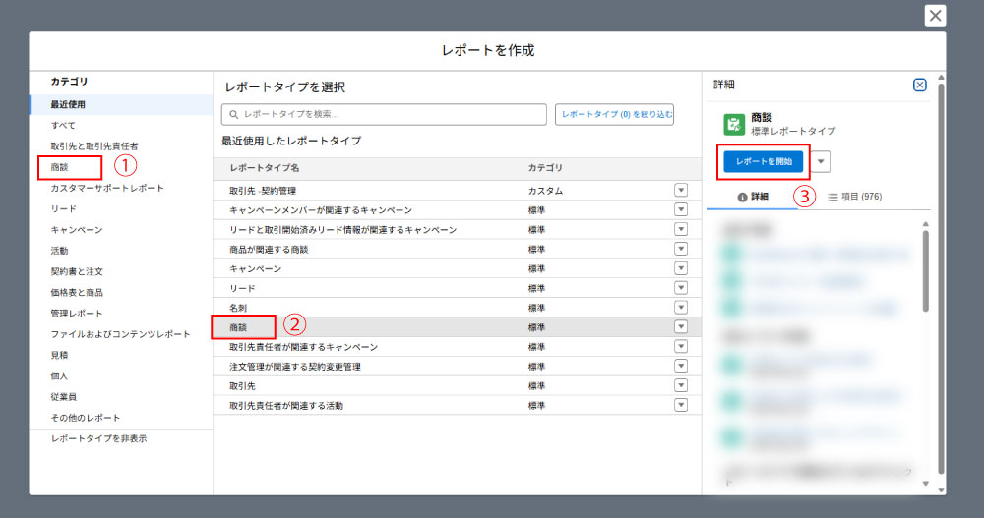Screen dimensions: 984x518
Task: Open dropdown for リードと取引開始済みリード情報 row
Action: click(x=681, y=229)
